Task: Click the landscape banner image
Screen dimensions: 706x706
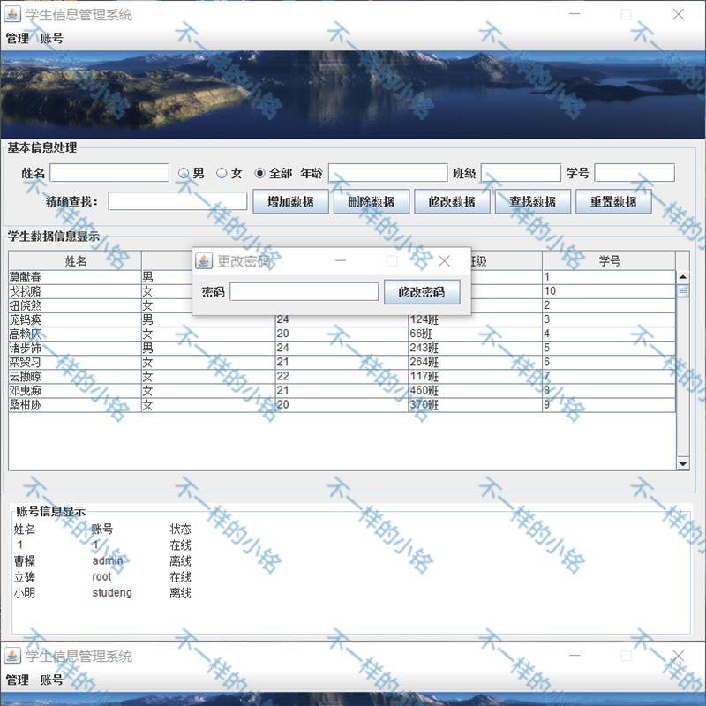Action: click(352, 94)
